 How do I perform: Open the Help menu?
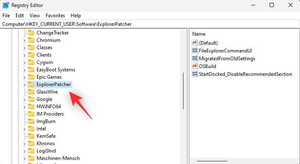tap(76, 16)
